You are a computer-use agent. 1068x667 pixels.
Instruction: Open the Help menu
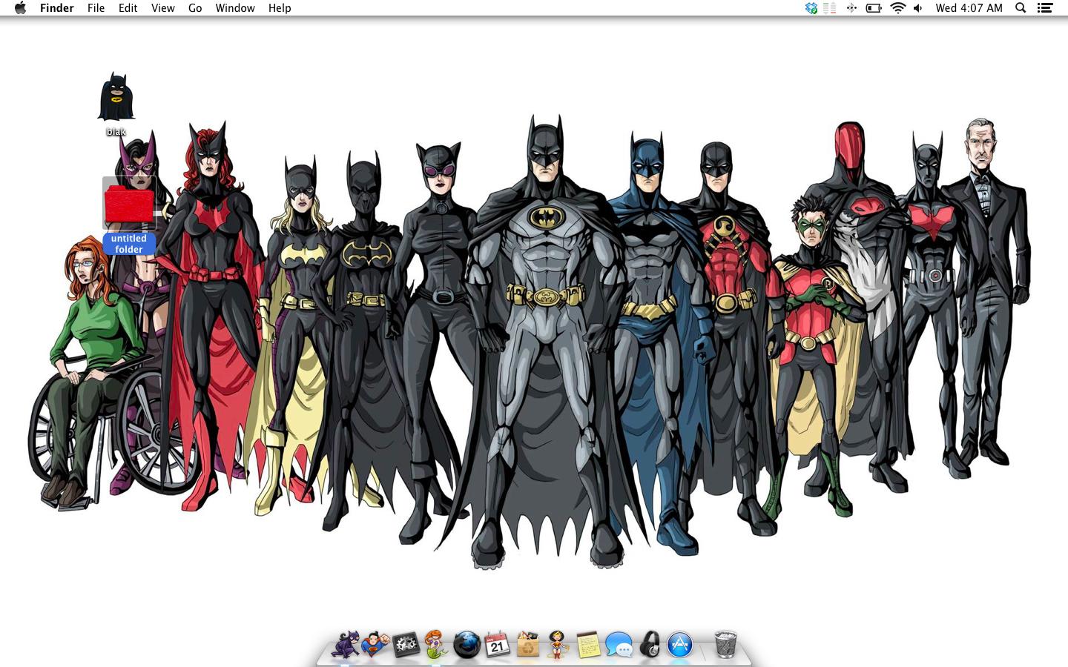tap(280, 8)
